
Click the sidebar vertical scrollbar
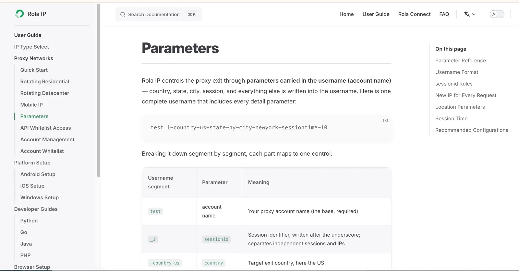point(99,90)
